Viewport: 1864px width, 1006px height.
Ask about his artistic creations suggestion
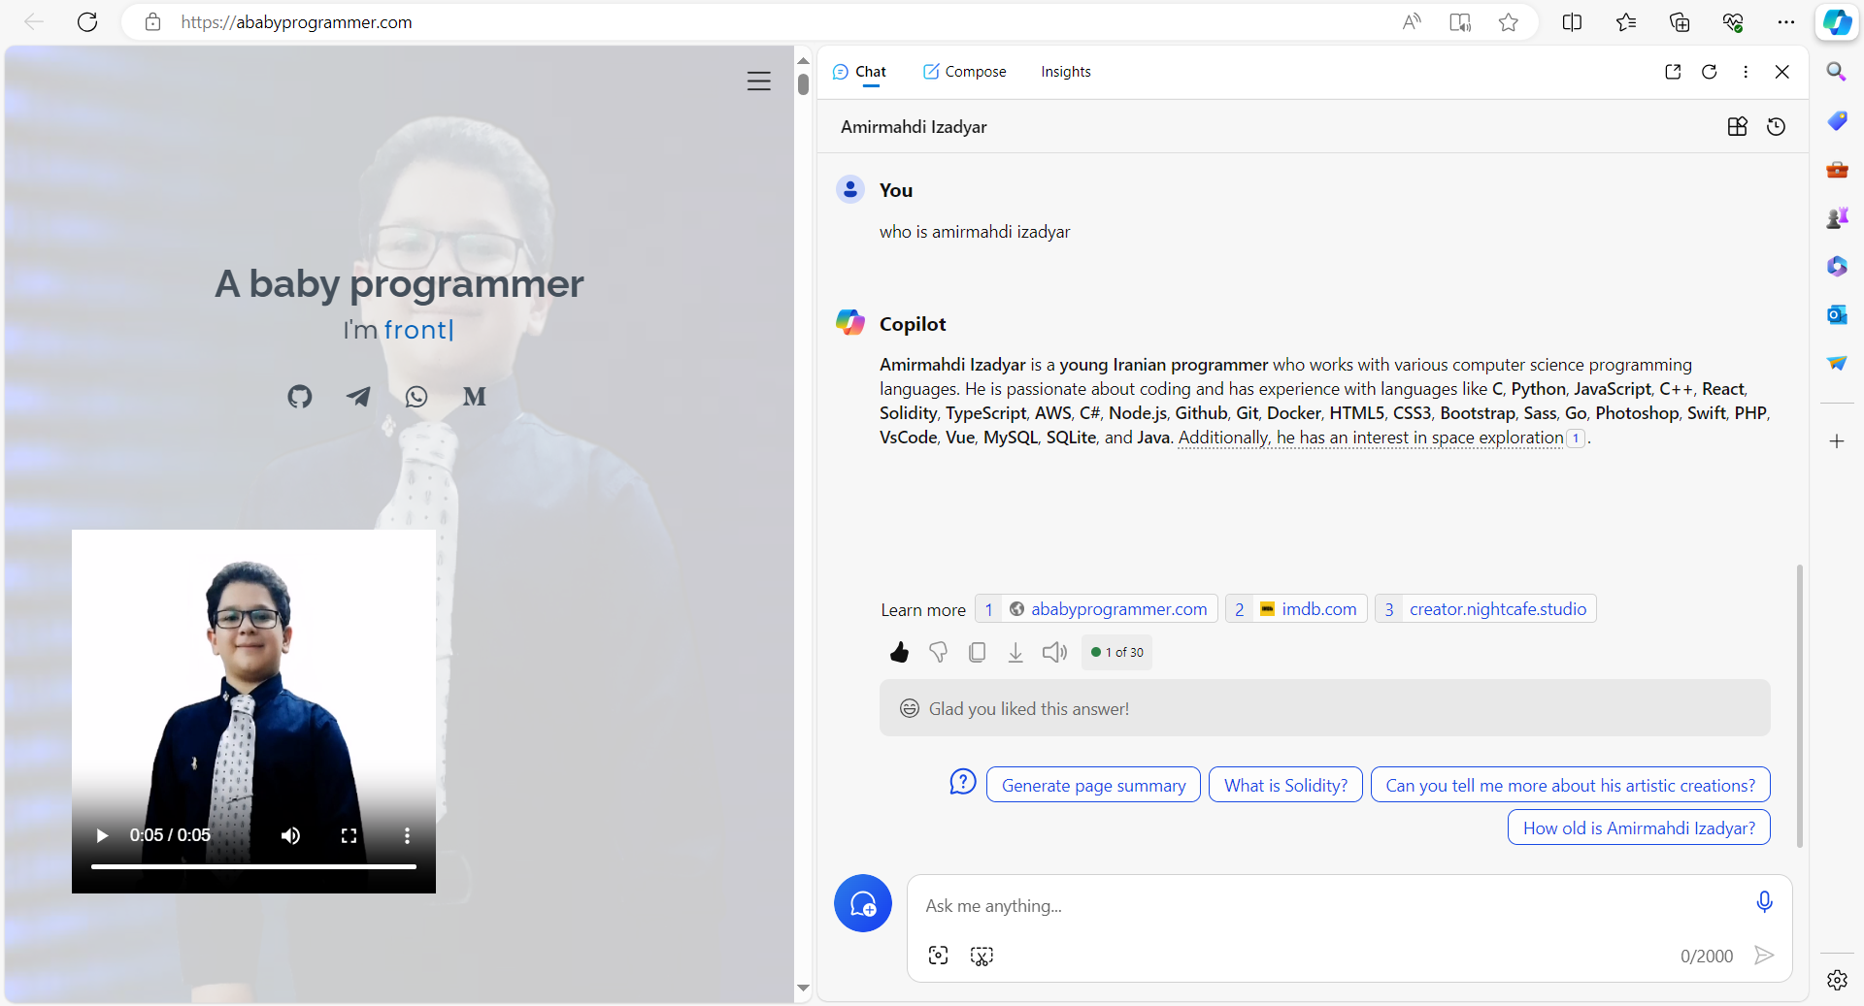(1570, 785)
